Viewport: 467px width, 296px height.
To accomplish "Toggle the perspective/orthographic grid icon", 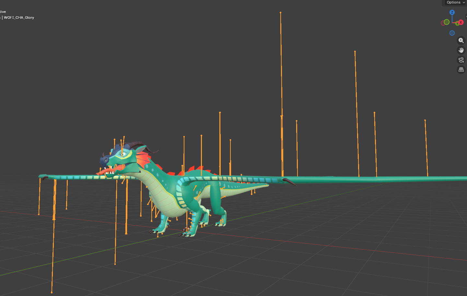I will click(461, 70).
